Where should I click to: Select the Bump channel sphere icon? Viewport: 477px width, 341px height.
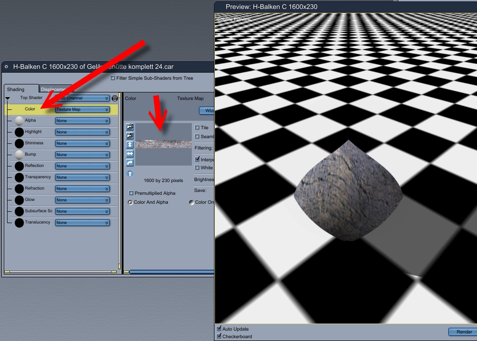pos(19,155)
